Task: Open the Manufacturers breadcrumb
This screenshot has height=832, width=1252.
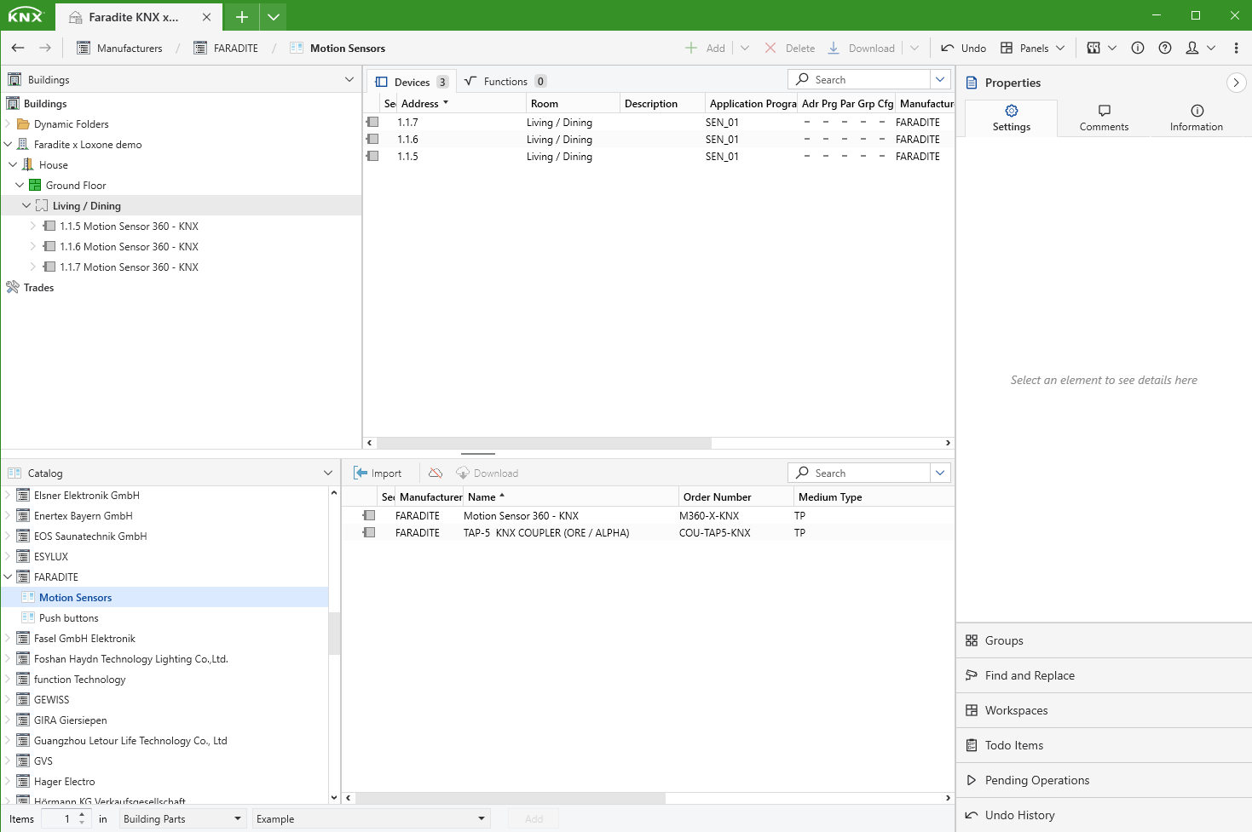Action: tap(119, 48)
